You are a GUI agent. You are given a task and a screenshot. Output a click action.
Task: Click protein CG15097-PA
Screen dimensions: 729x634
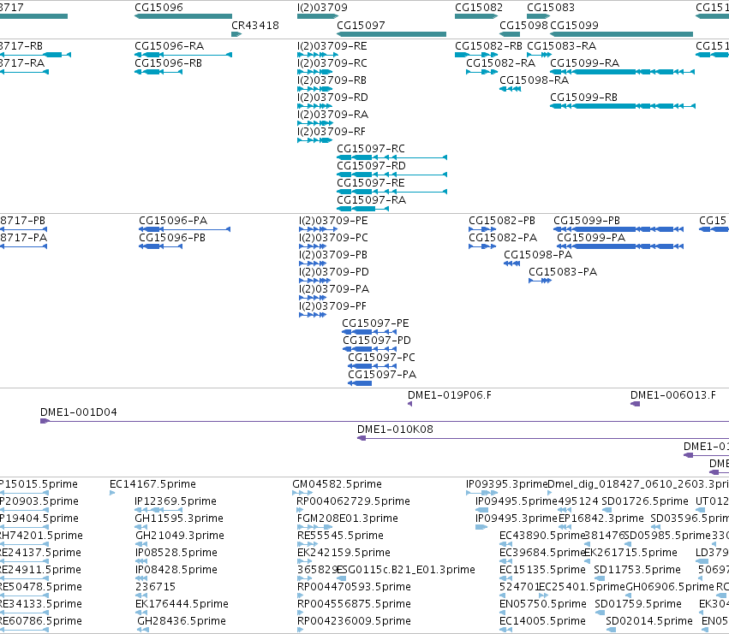[382, 376]
